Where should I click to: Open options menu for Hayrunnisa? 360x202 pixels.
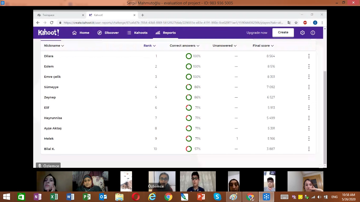pos(309,118)
